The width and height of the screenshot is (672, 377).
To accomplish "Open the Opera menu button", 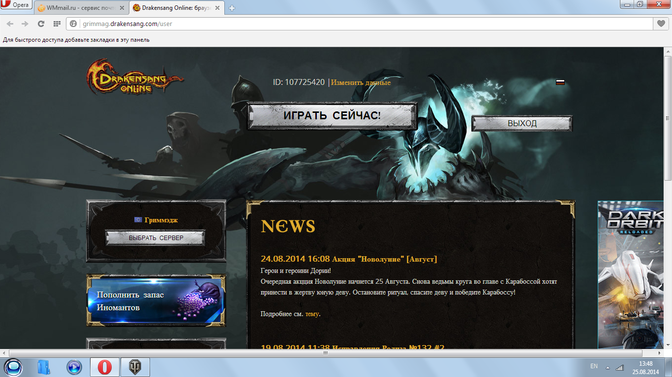I will click(x=16, y=5).
